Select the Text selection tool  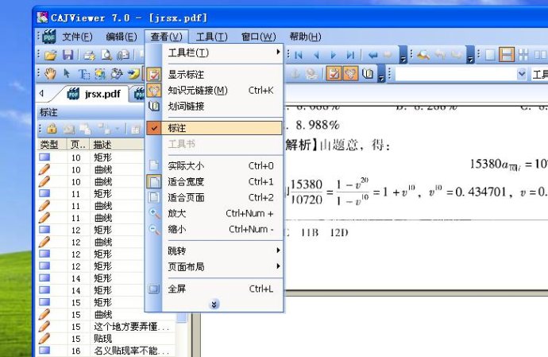pos(83,74)
